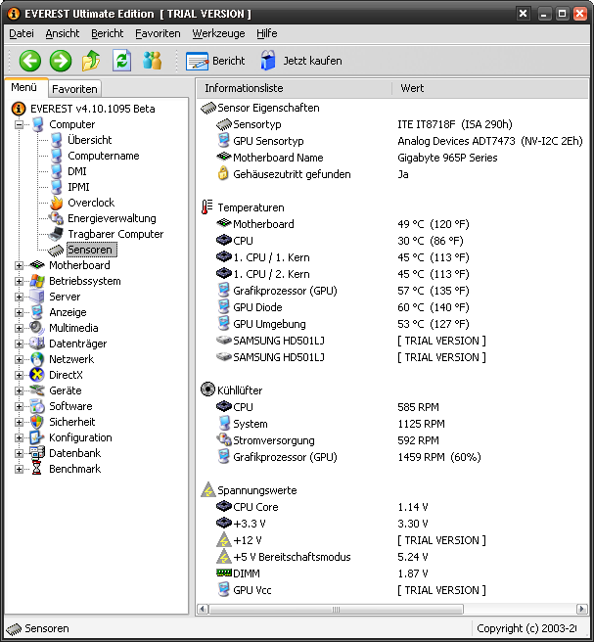
Task: Open the Bericht report toolbar button
Action: (x=215, y=61)
